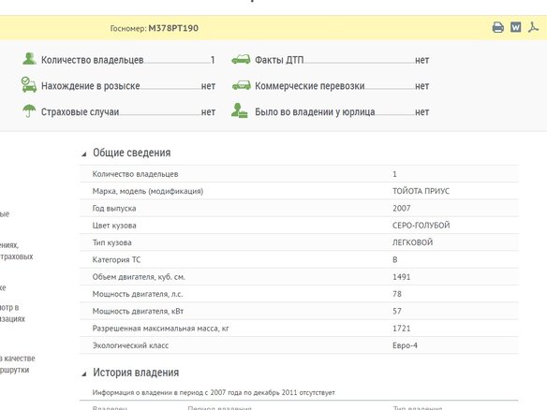Export the report as Word document

(515, 27)
